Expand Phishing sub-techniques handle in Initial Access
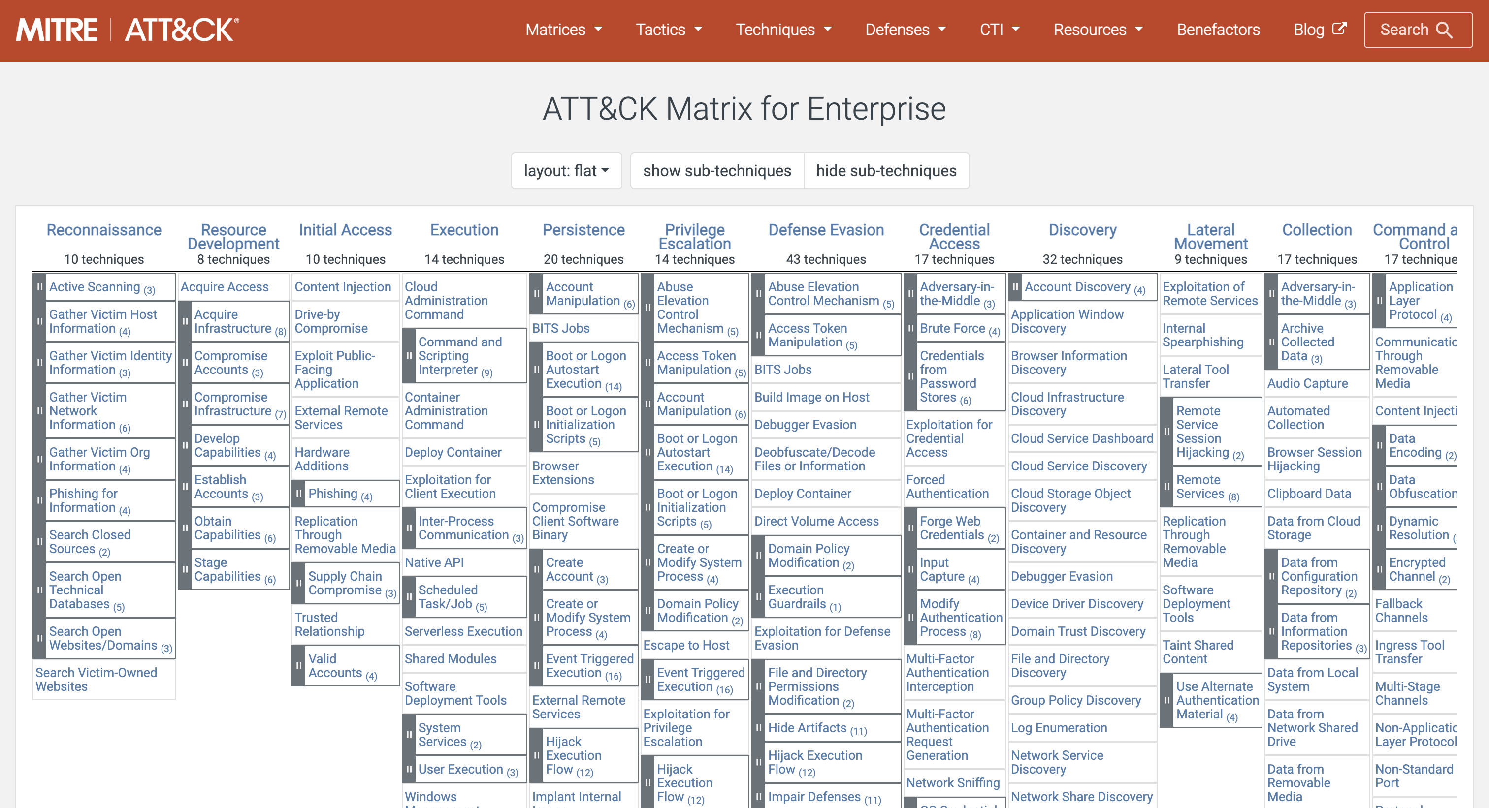The image size is (1489, 808). 299,494
